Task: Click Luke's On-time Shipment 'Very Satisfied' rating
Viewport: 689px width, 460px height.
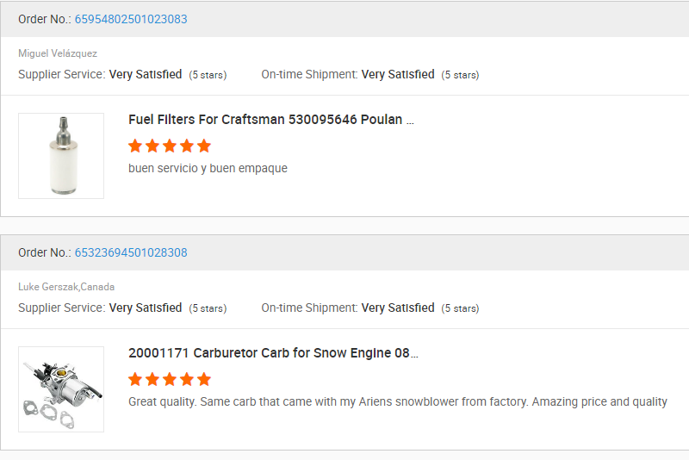Action: (398, 308)
